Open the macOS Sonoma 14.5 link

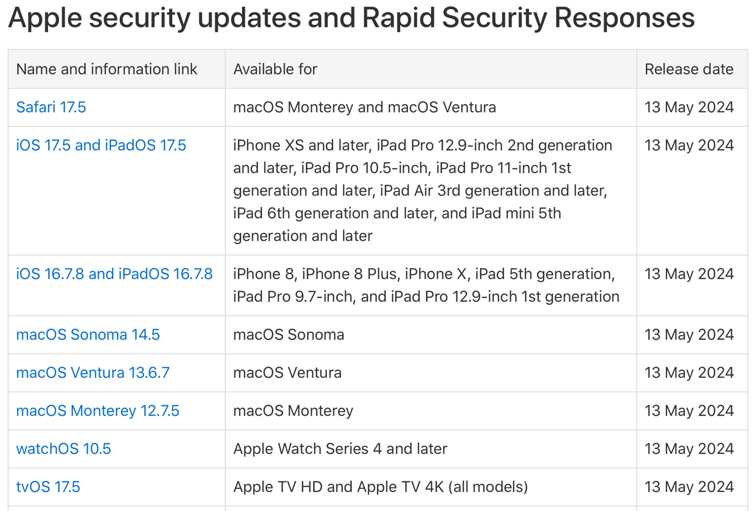click(88, 334)
